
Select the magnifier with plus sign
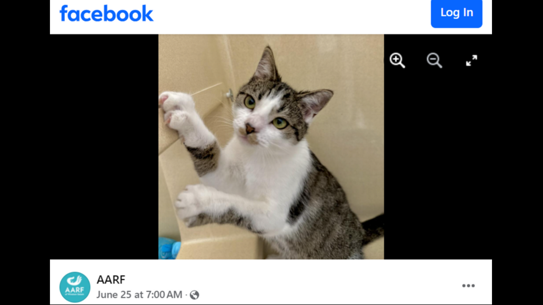pos(397,60)
